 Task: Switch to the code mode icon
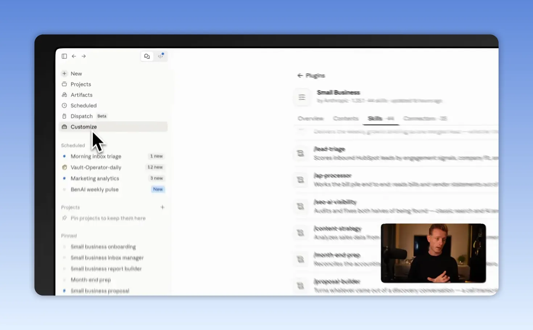point(160,56)
